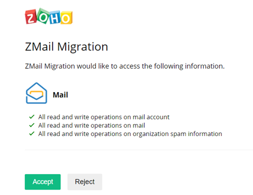Viewport: 253px width, 195px height.
Task: Click the blue H block in Zoho logo
Action: tap(55, 17)
